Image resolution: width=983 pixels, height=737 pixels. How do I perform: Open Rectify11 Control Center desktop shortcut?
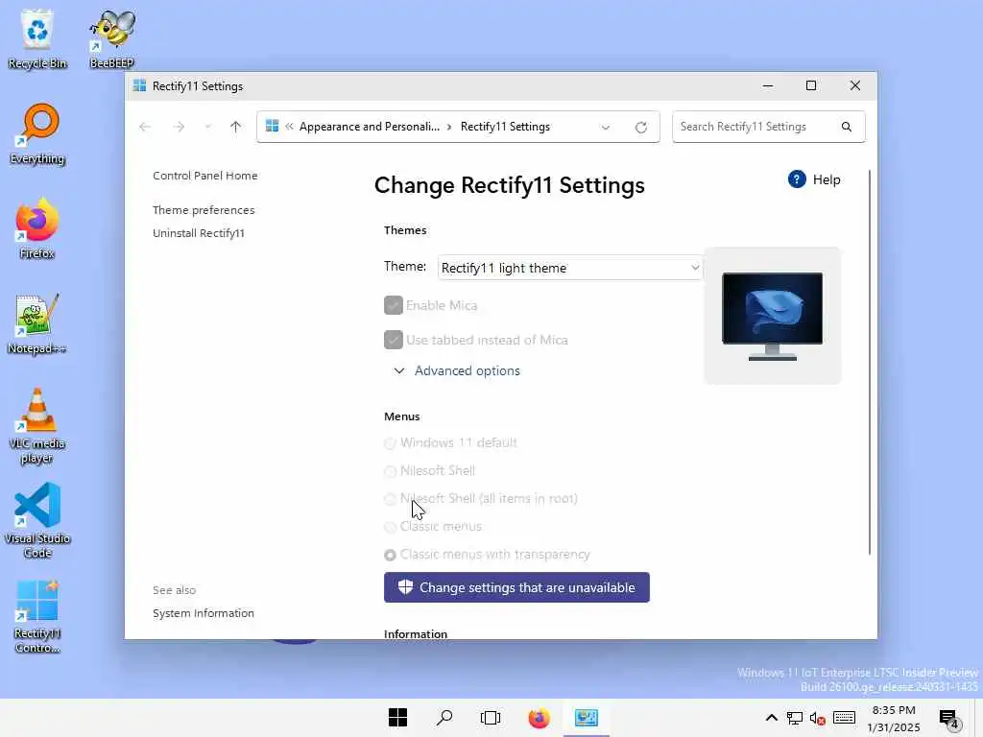point(37,617)
